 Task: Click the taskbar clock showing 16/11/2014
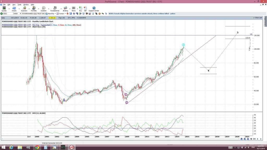[260, 147]
